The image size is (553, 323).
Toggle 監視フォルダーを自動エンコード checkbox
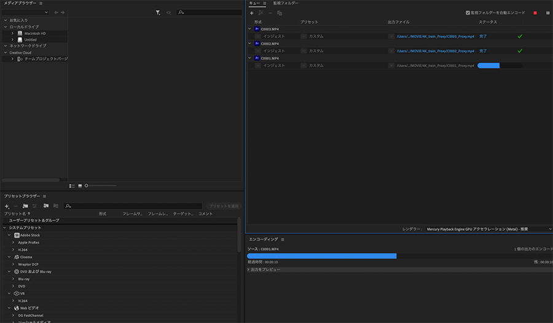coord(468,13)
